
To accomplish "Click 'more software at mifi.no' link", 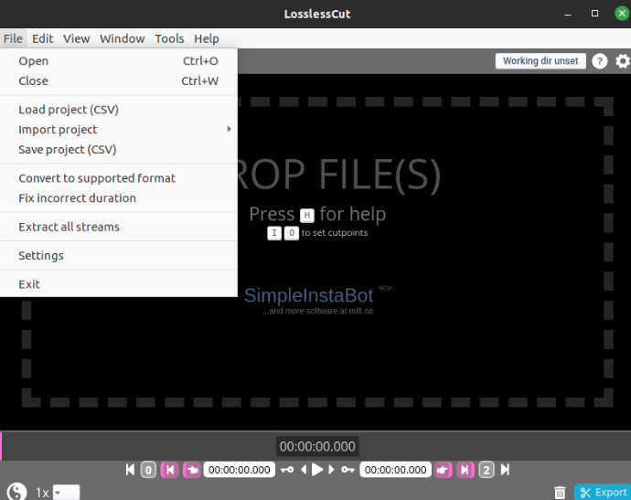I will click(318, 311).
